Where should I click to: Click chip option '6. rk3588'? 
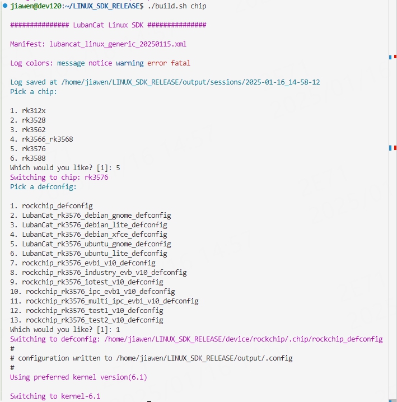pyautogui.click(x=28, y=158)
